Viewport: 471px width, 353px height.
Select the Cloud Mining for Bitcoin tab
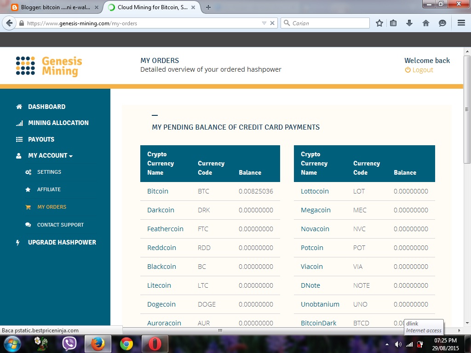click(152, 7)
